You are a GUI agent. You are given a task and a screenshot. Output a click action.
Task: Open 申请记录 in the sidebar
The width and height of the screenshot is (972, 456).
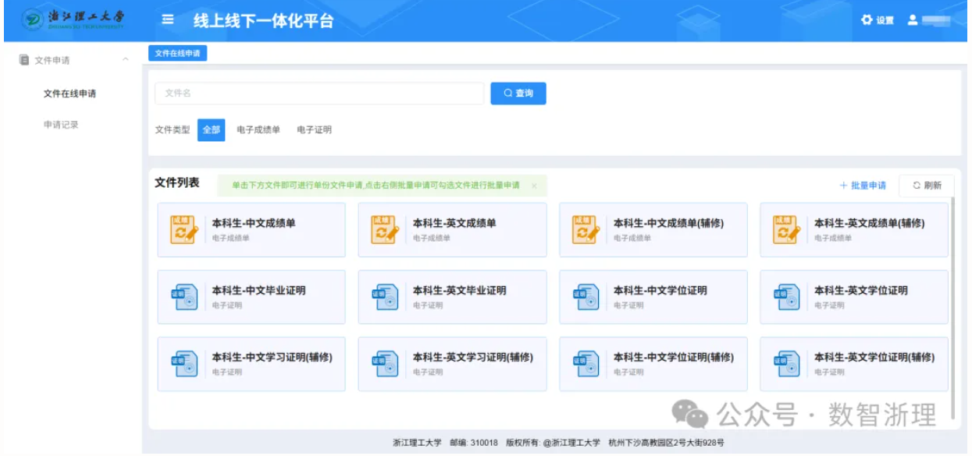click(x=61, y=125)
